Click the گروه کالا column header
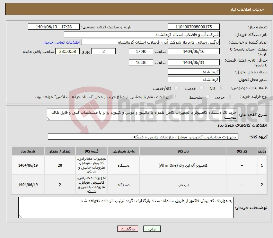This screenshot has width=273, height=238. (91, 151)
